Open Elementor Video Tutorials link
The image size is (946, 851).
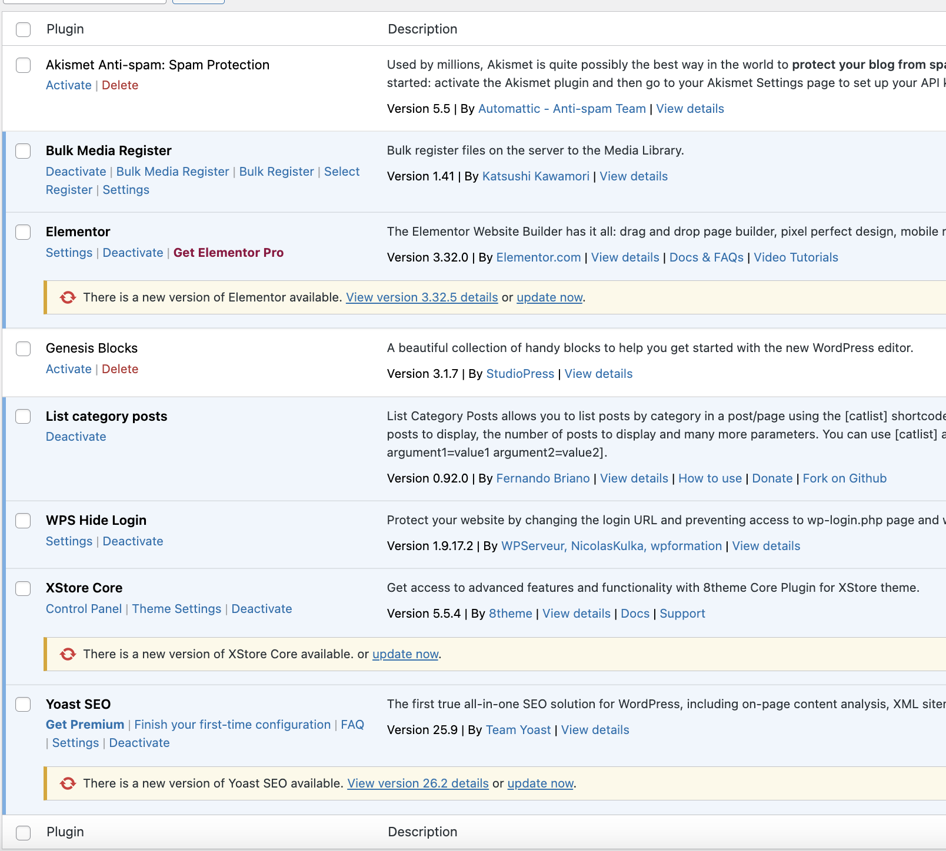click(x=795, y=257)
